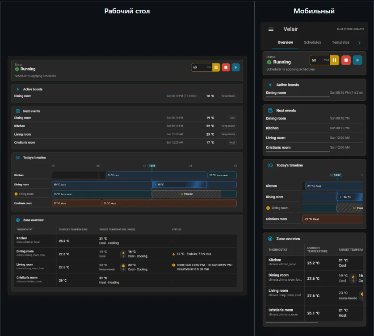Screen dimensions: 374x336
Task: Click the red stop button in desktop status
Action: pyautogui.click(x=226, y=67)
